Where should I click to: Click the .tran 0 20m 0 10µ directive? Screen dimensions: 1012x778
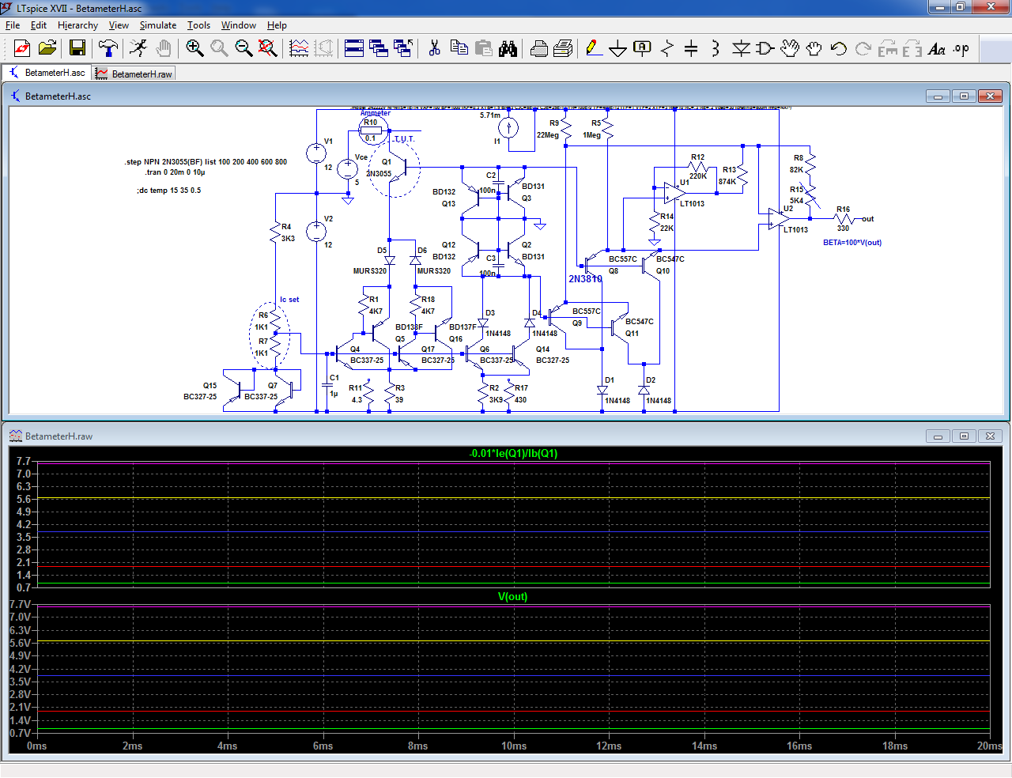tap(175, 172)
